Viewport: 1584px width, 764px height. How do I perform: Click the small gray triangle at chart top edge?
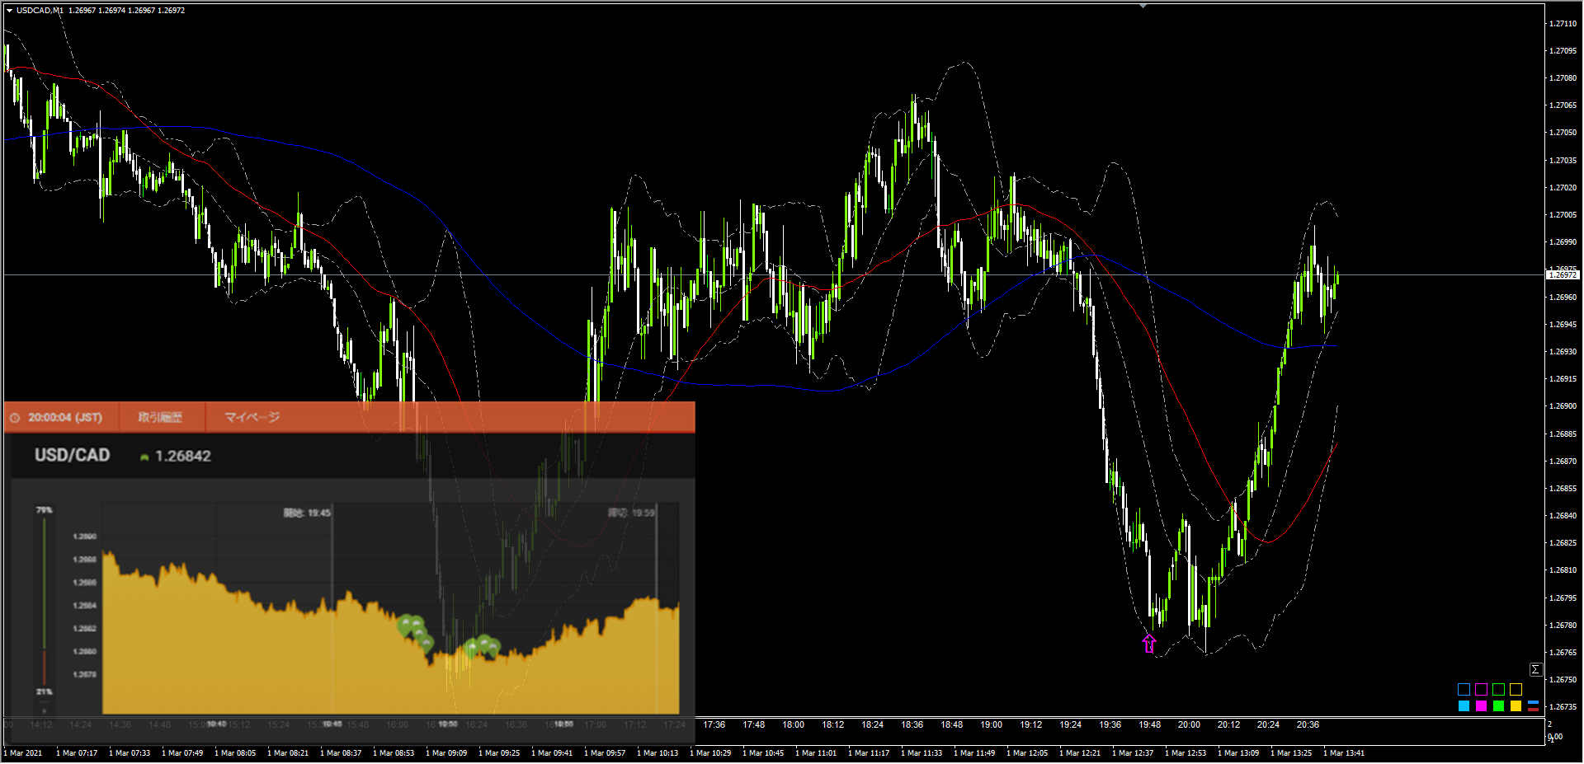click(x=1143, y=6)
